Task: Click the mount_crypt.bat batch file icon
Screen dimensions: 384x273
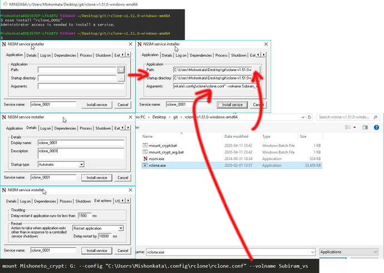Action: [145, 145]
